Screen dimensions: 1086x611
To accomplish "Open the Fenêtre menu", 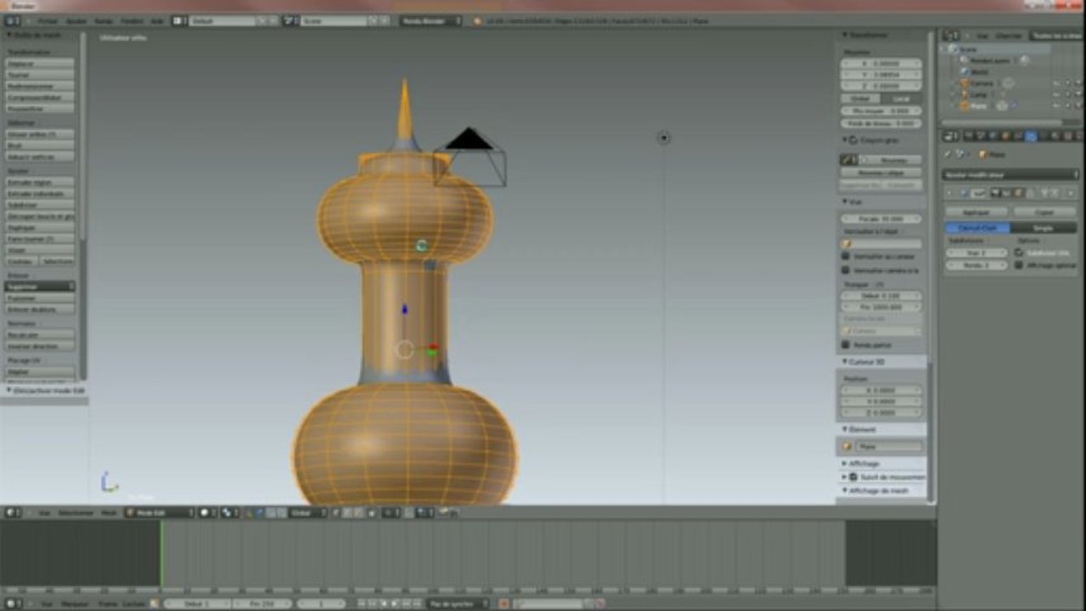I will [x=132, y=20].
